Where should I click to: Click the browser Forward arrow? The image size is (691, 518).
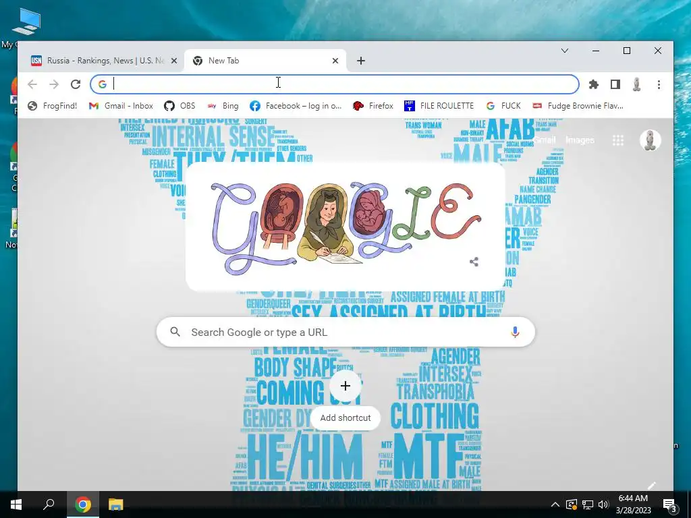coord(54,84)
